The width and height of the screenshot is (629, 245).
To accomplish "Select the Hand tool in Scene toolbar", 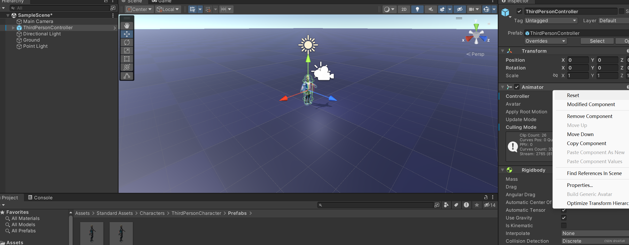I will [x=127, y=25].
